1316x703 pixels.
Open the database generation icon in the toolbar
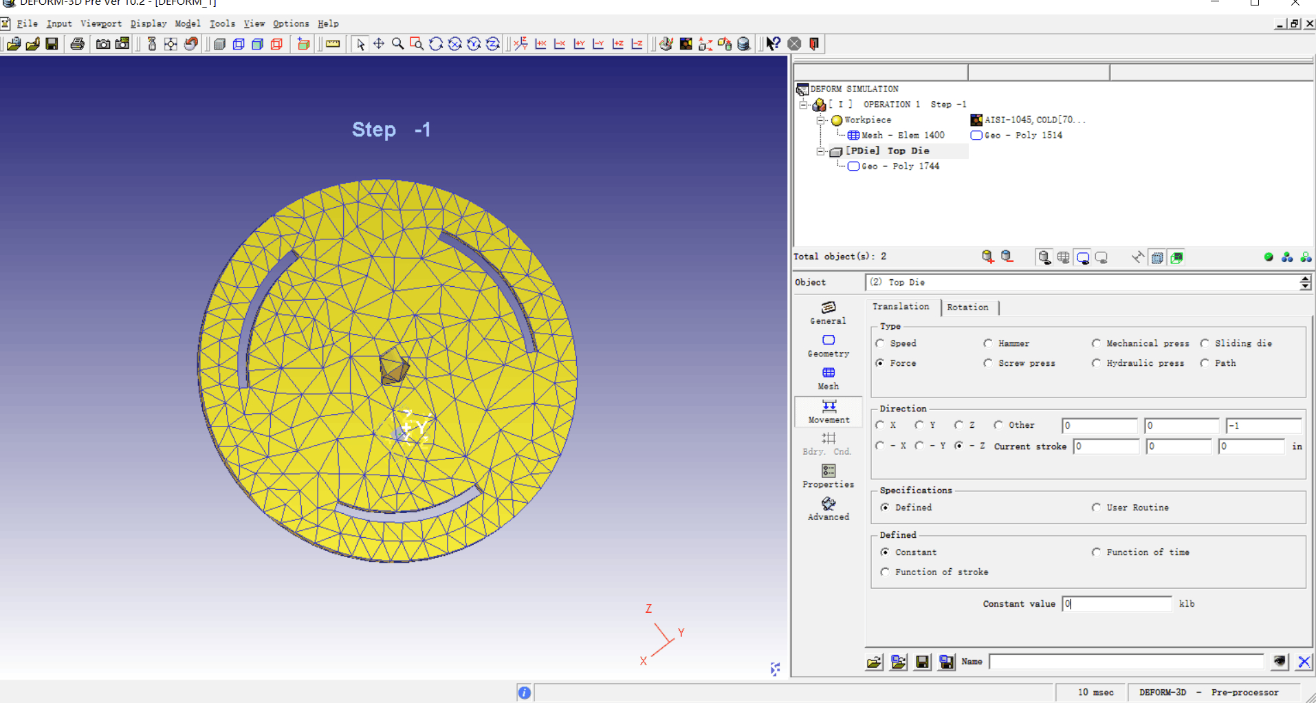743,44
